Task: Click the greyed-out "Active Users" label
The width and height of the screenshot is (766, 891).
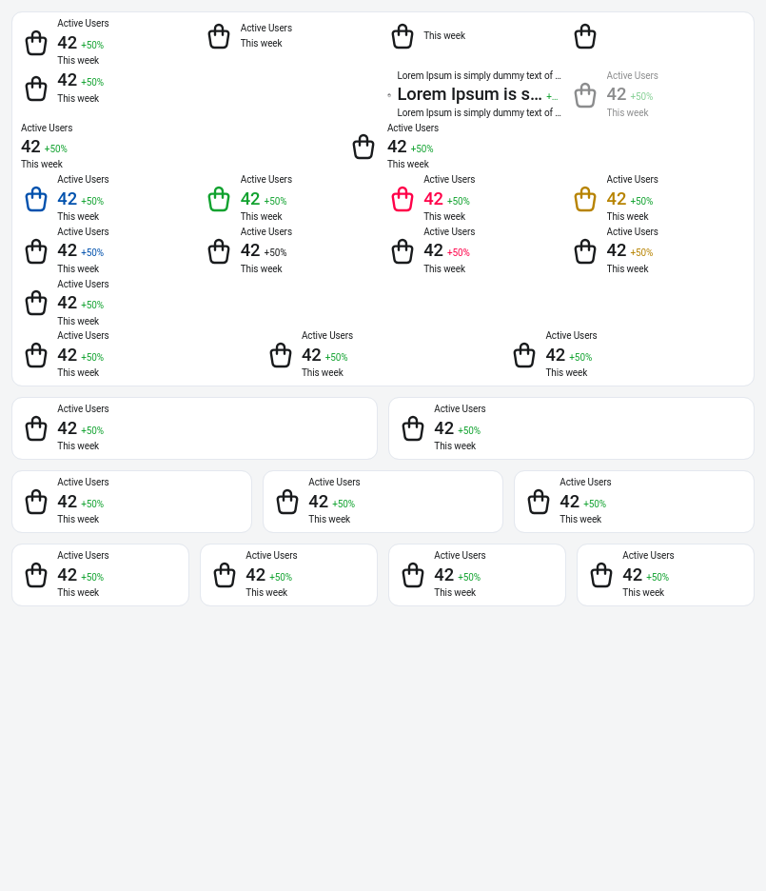Action: click(633, 76)
